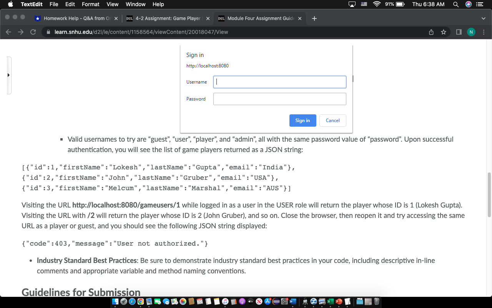Screen dimensions: 492x308
Task: Open the Chrome profile avatar N
Action: [471, 32]
